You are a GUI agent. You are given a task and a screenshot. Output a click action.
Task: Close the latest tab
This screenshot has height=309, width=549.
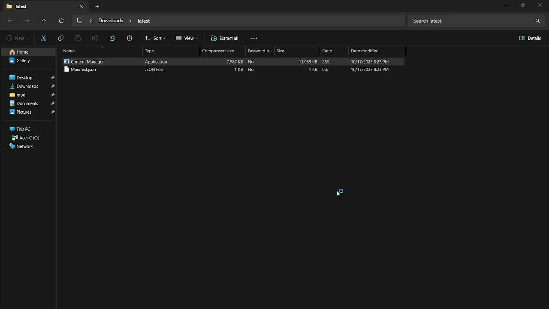point(81,6)
